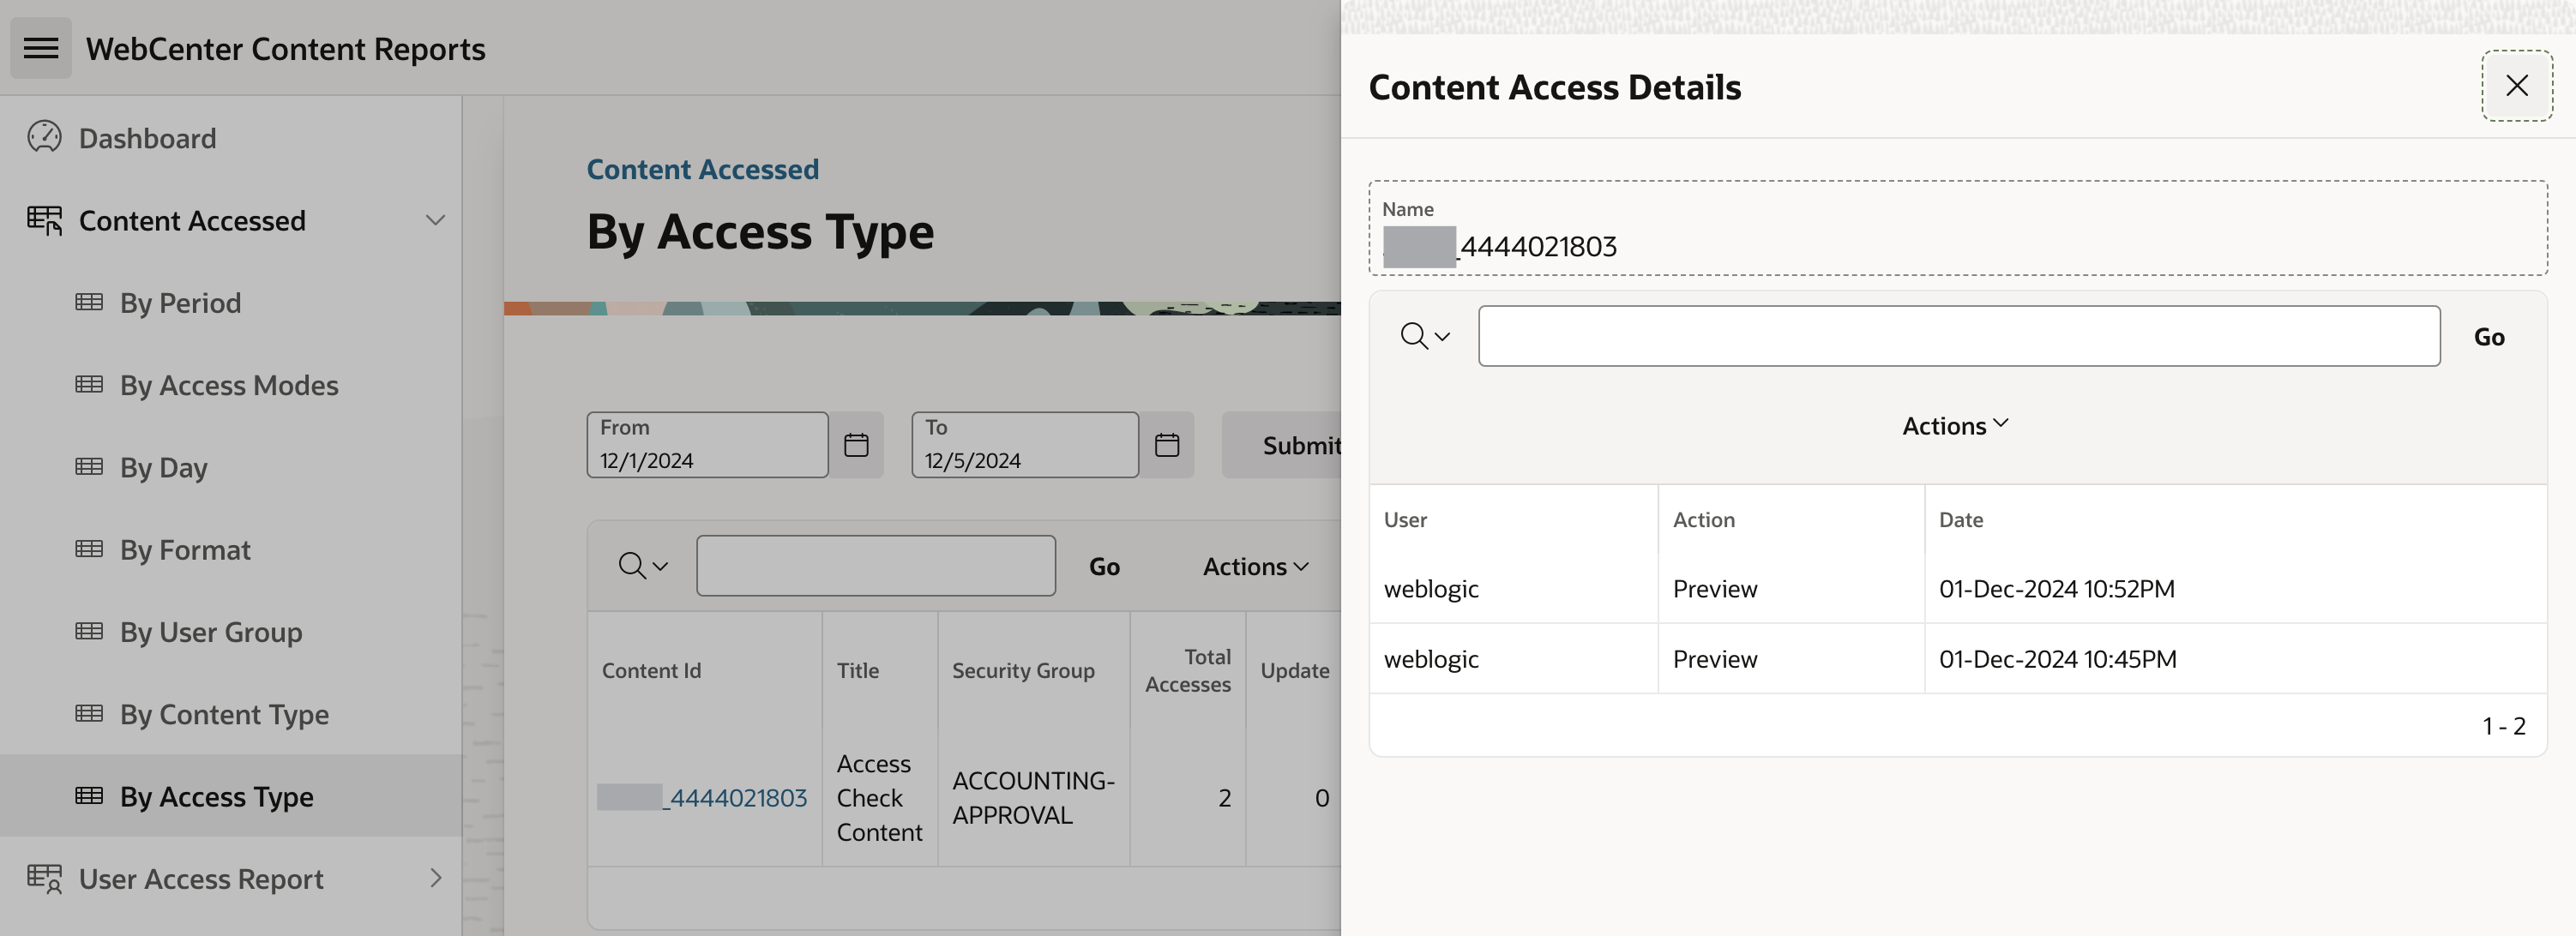Open search column selector in main report

(x=643, y=566)
